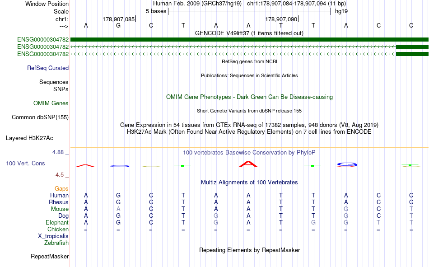
Task: Click the Sequences track label
Action: coord(54,82)
